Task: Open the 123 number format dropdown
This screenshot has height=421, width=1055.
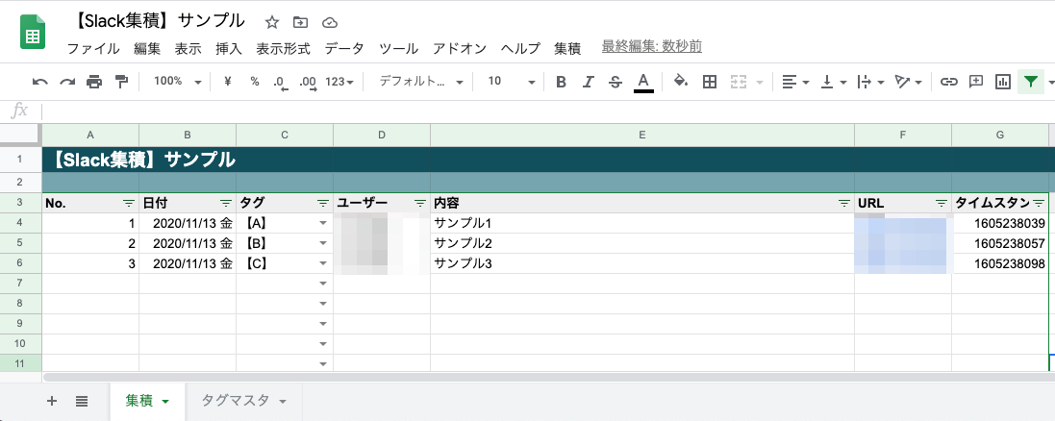Action: coord(339,82)
